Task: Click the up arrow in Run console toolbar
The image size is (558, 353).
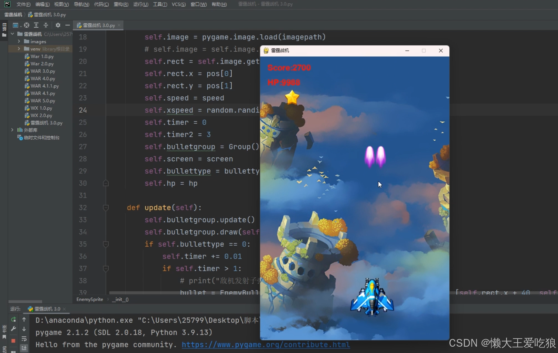Action: pyautogui.click(x=24, y=319)
